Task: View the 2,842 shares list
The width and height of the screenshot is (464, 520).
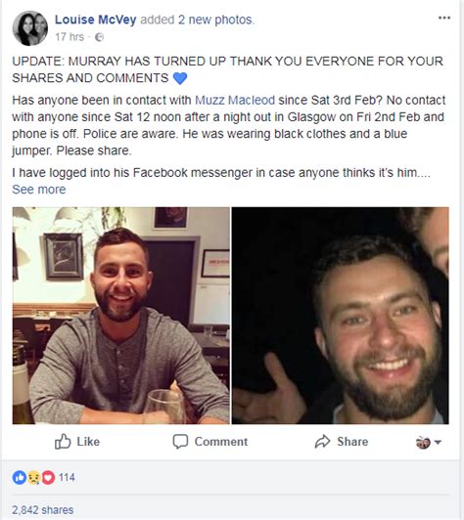Action: point(43,509)
